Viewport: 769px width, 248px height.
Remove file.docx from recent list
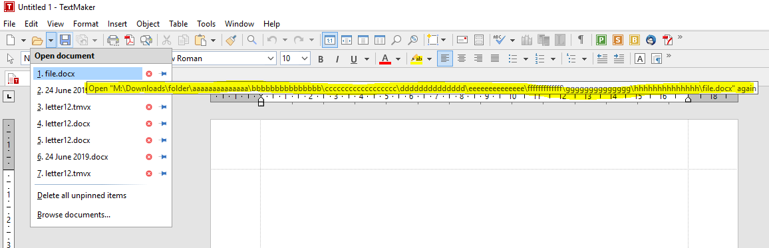pyautogui.click(x=149, y=74)
